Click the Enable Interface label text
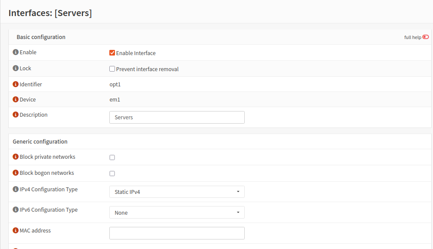The height and width of the screenshot is (249, 433). (136, 53)
